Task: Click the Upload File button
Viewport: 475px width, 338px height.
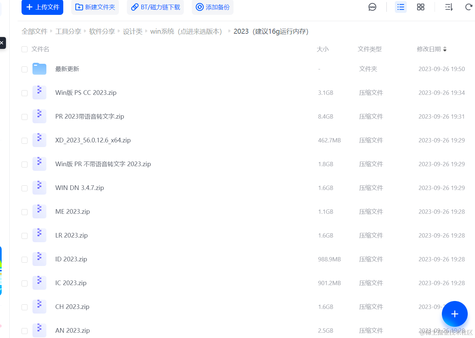Action: tap(42, 7)
